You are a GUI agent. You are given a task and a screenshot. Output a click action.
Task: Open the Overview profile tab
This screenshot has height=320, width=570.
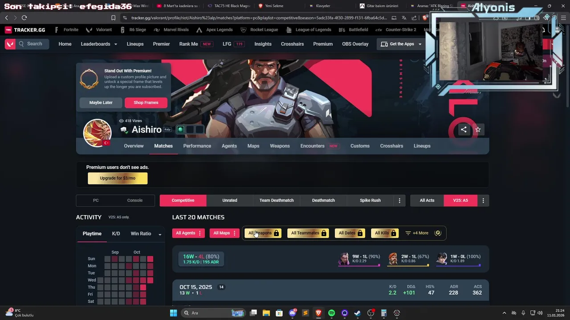click(x=134, y=146)
